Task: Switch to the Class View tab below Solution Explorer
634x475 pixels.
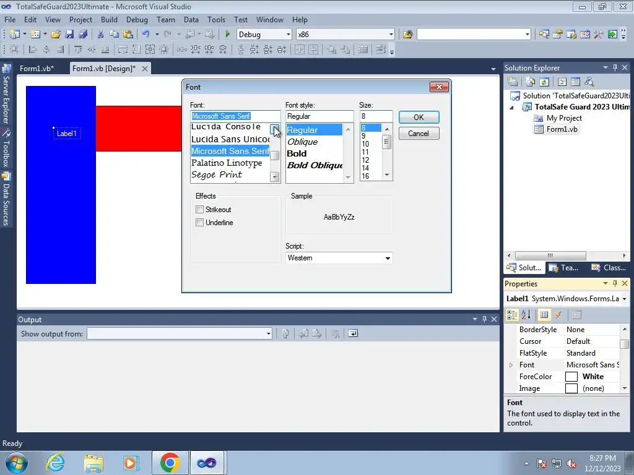Action: coord(609,267)
